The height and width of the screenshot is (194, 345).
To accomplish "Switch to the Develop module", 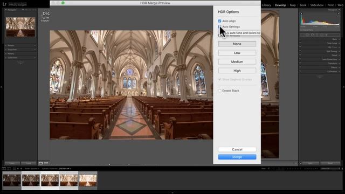I will tap(280, 5).
